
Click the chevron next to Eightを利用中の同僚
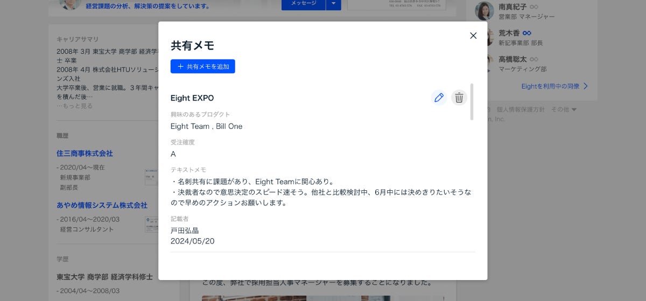[x=586, y=86]
